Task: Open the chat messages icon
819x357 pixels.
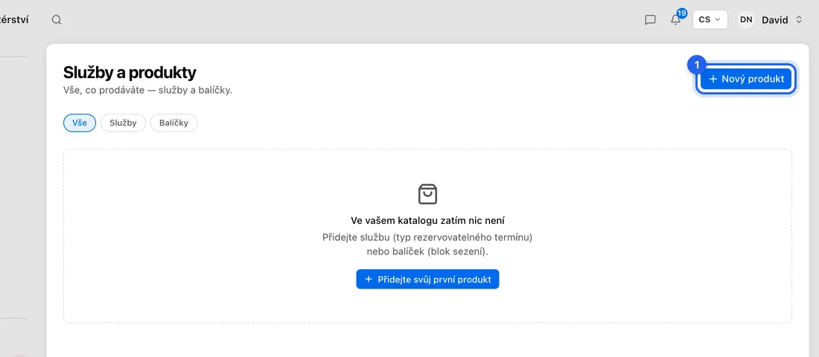Action: click(x=650, y=20)
